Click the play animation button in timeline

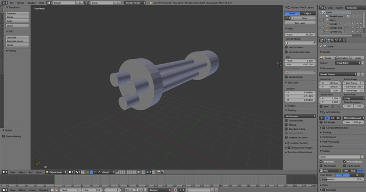(x=138, y=190)
